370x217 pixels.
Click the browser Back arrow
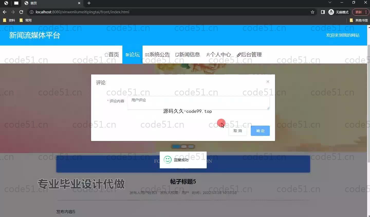[5, 12]
